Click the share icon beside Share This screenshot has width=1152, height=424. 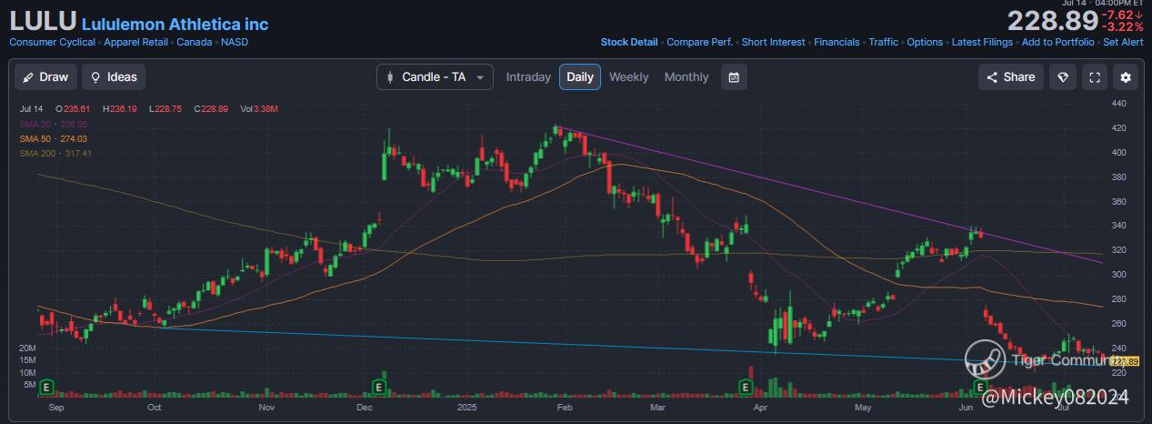tap(992, 77)
